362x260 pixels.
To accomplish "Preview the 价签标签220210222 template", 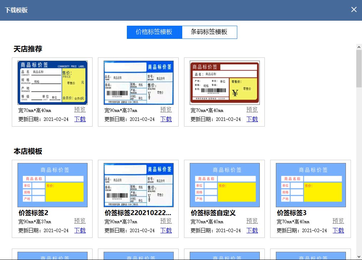I will (166, 221).
